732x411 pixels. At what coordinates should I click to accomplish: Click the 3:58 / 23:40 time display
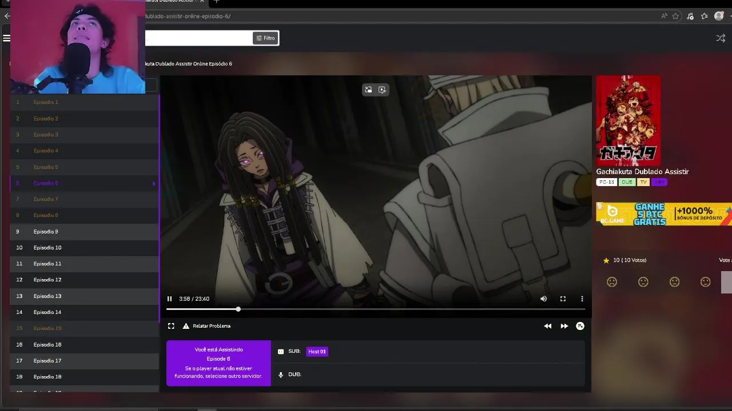tap(194, 299)
